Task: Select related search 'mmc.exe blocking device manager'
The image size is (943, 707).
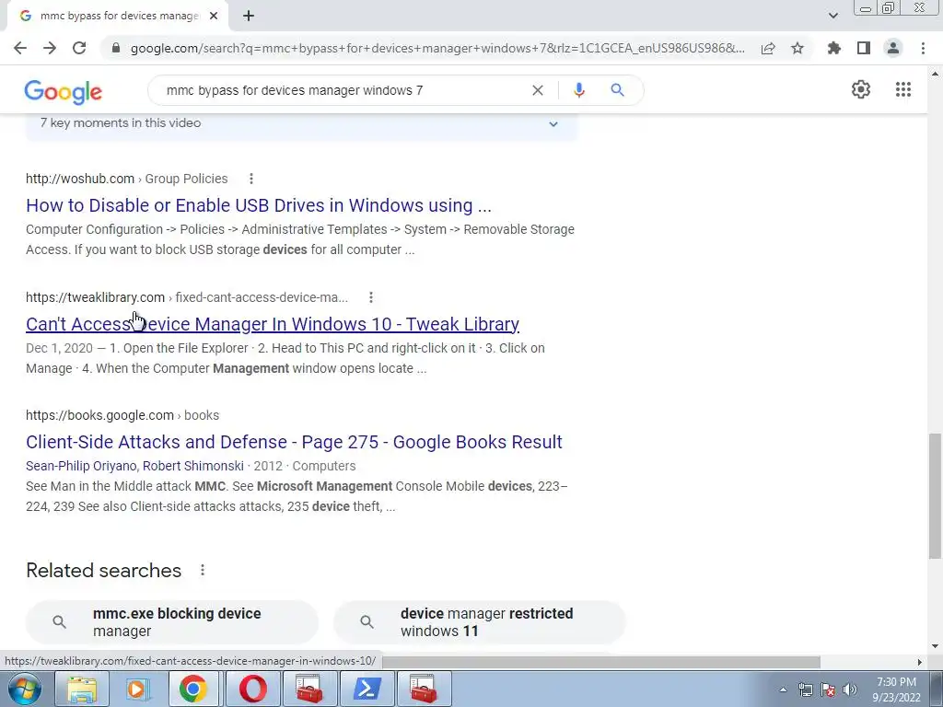Action: point(172,622)
